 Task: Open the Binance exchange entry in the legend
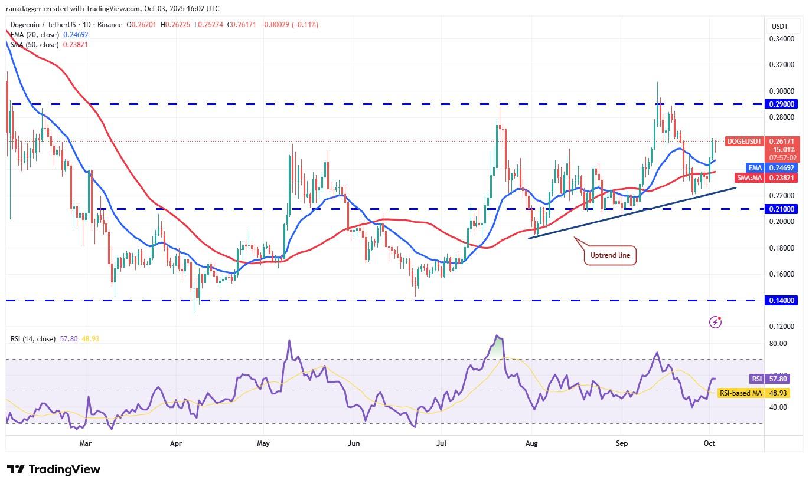109,25
